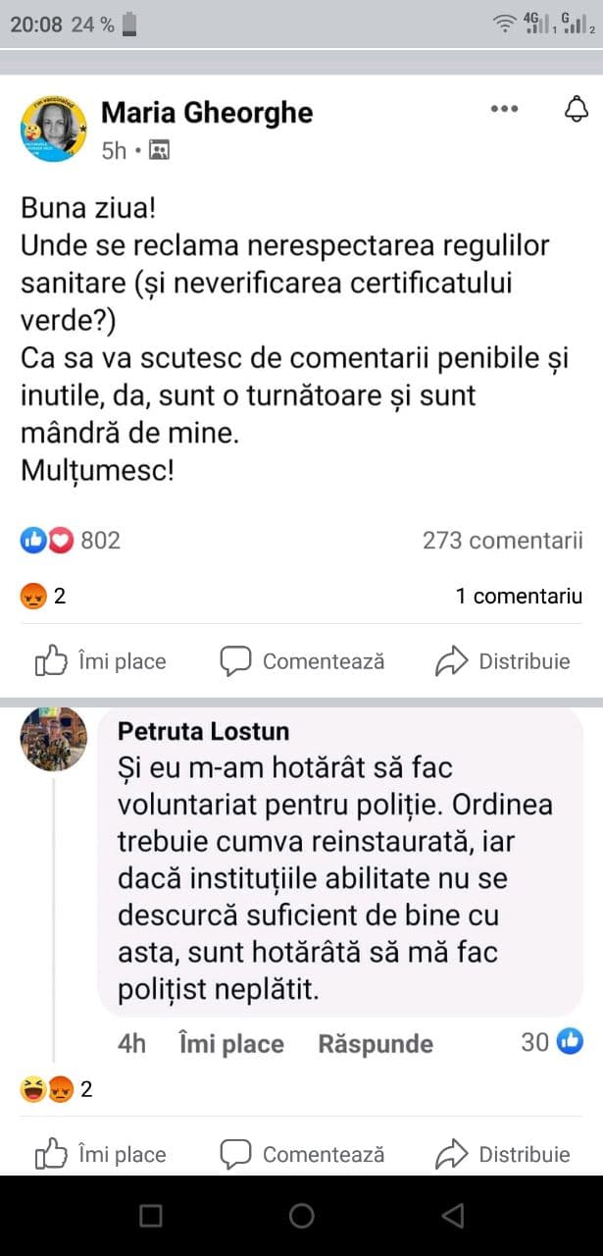
Task: Open the post options three-dot menu
Action: tap(504, 109)
